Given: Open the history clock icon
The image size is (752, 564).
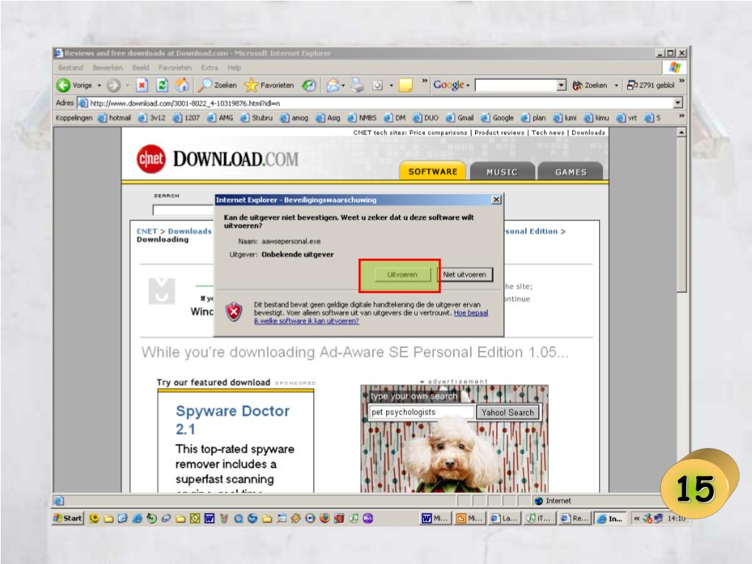Looking at the screenshot, I should [x=309, y=85].
